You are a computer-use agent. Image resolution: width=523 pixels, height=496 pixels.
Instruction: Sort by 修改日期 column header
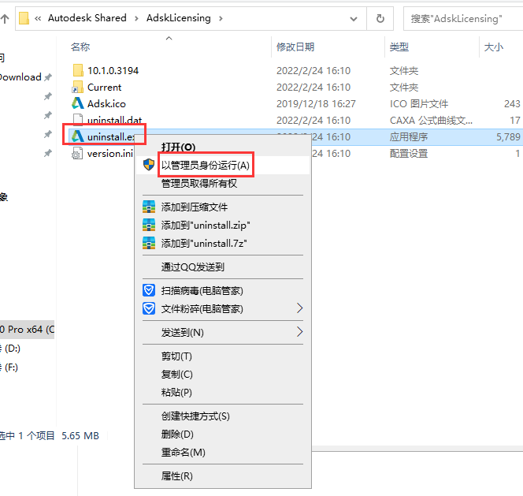(295, 47)
